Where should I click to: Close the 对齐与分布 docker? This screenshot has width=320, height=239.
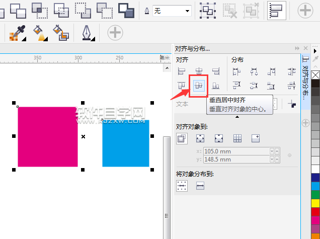(305, 48)
